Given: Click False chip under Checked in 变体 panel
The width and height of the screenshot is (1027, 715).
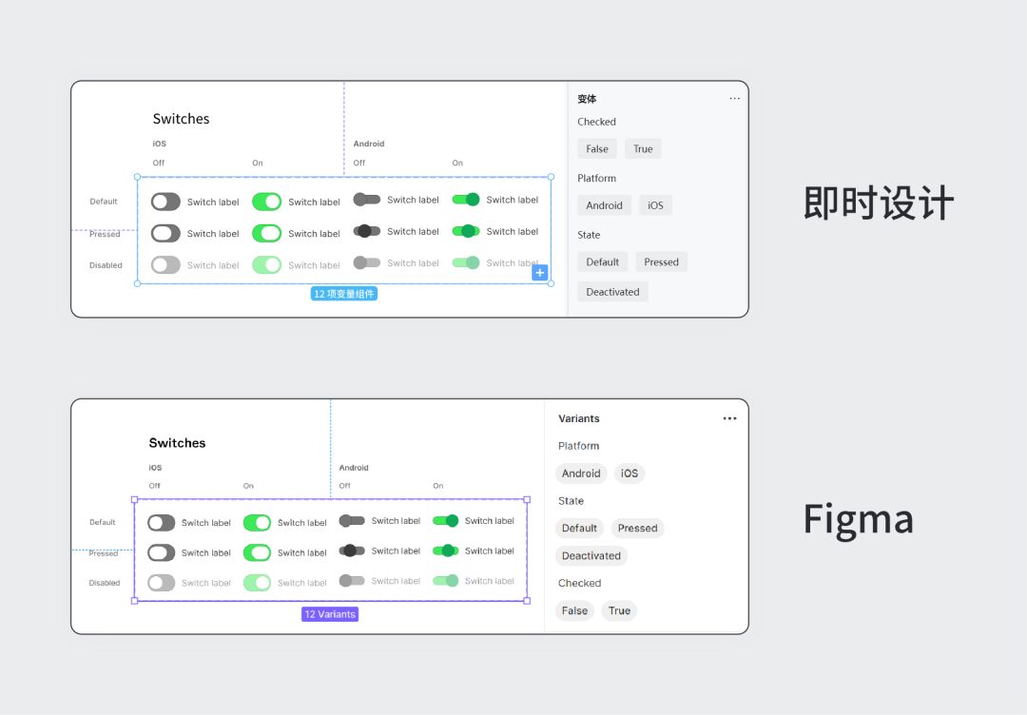Looking at the screenshot, I should (596, 148).
